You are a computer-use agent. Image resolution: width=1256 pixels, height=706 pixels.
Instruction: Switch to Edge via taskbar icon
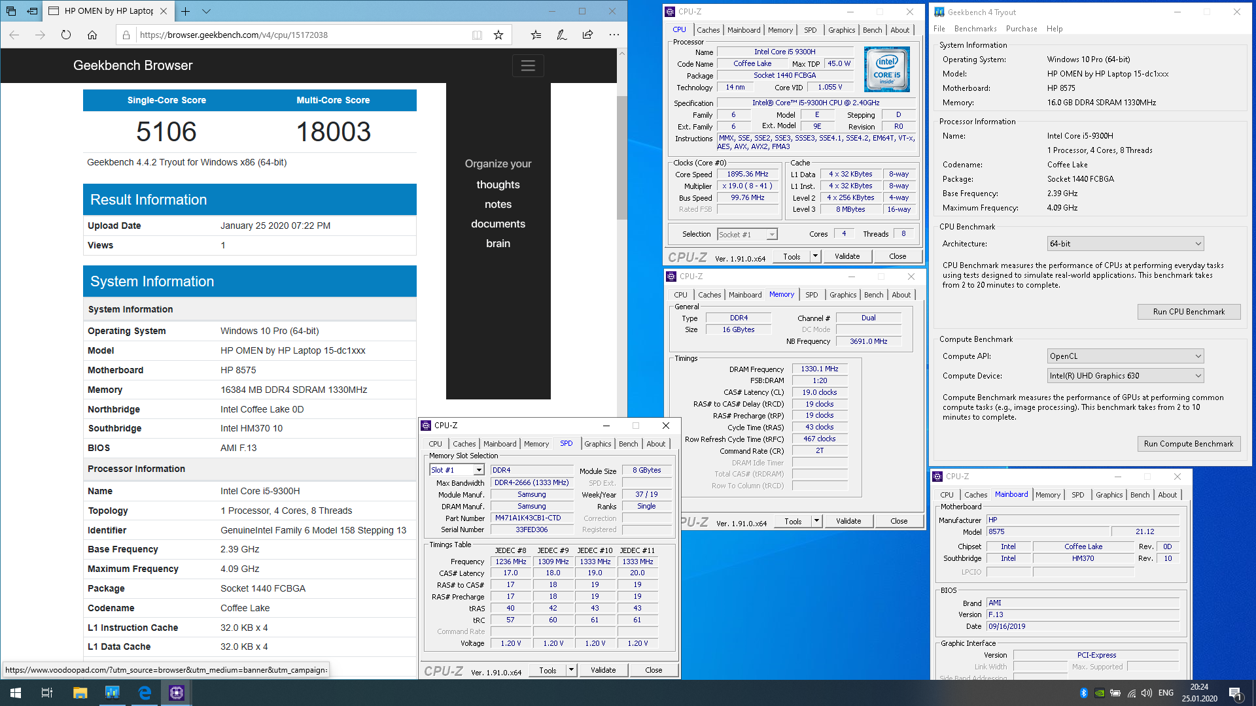click(145, 693)
